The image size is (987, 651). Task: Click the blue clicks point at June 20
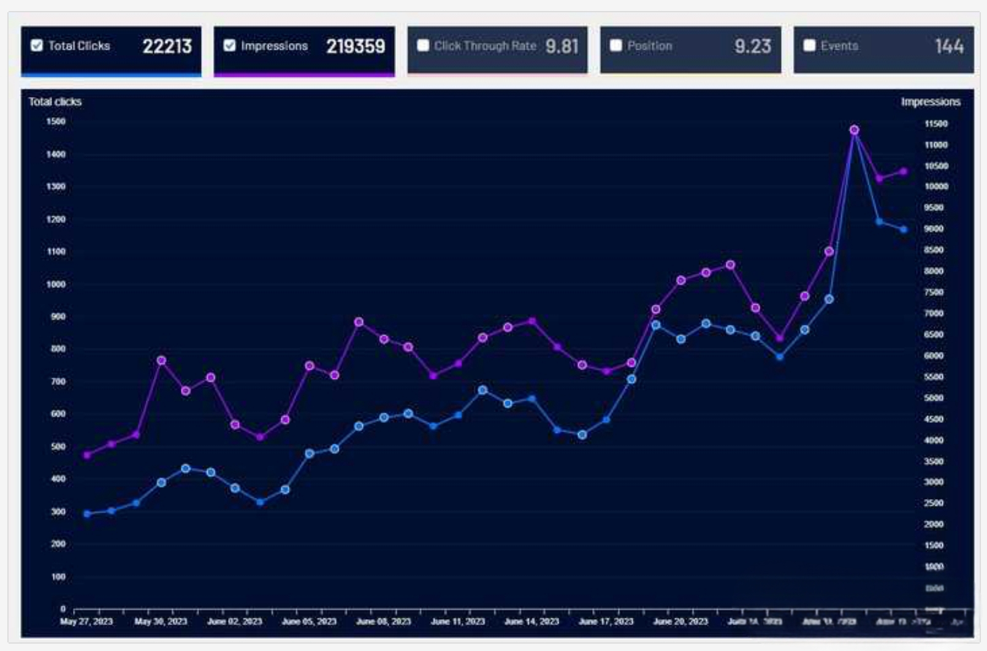pyautogui.click(x=681, y=339)
